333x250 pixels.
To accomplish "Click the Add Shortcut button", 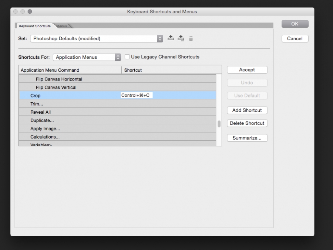I will click(247, 110).
